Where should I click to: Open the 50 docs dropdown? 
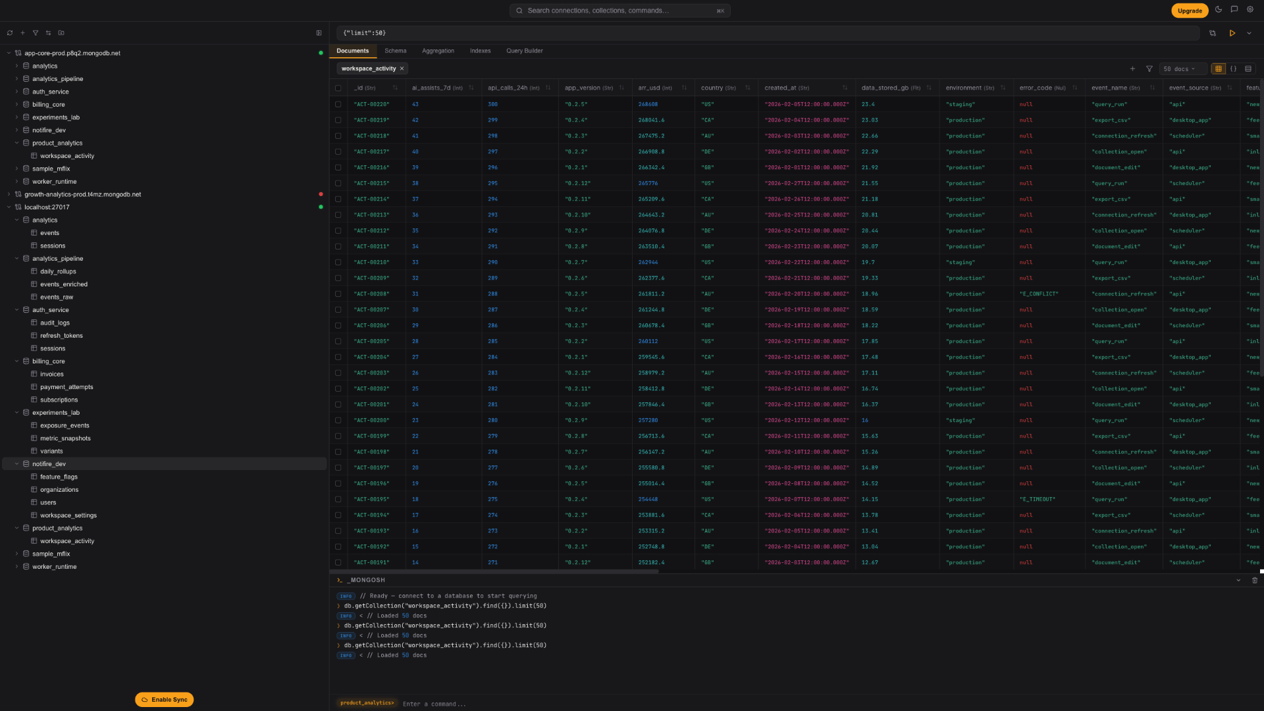click(x=1182, y=68)
